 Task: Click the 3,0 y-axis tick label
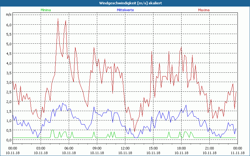[x=8, y=82]
